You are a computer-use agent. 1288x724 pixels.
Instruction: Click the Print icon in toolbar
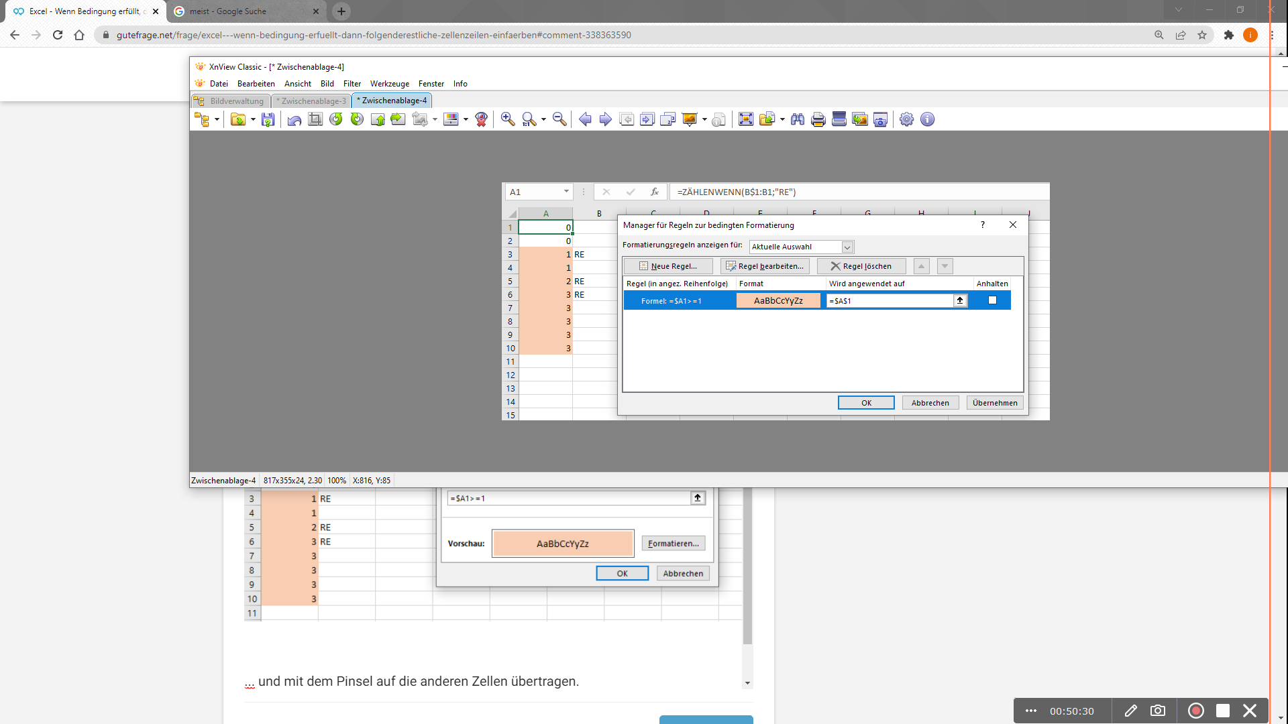pyautogui.click(x=818, y=119)
